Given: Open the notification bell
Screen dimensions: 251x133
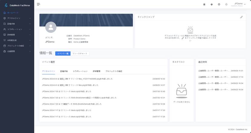Looking at the screenshot, I should [226, 4].
